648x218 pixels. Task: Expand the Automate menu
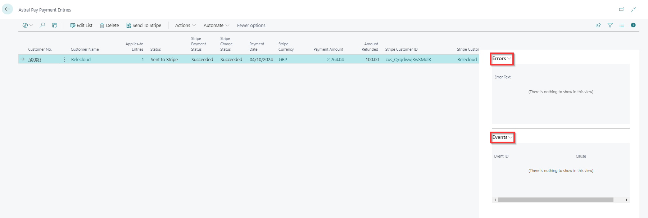(x=216, y=25)
